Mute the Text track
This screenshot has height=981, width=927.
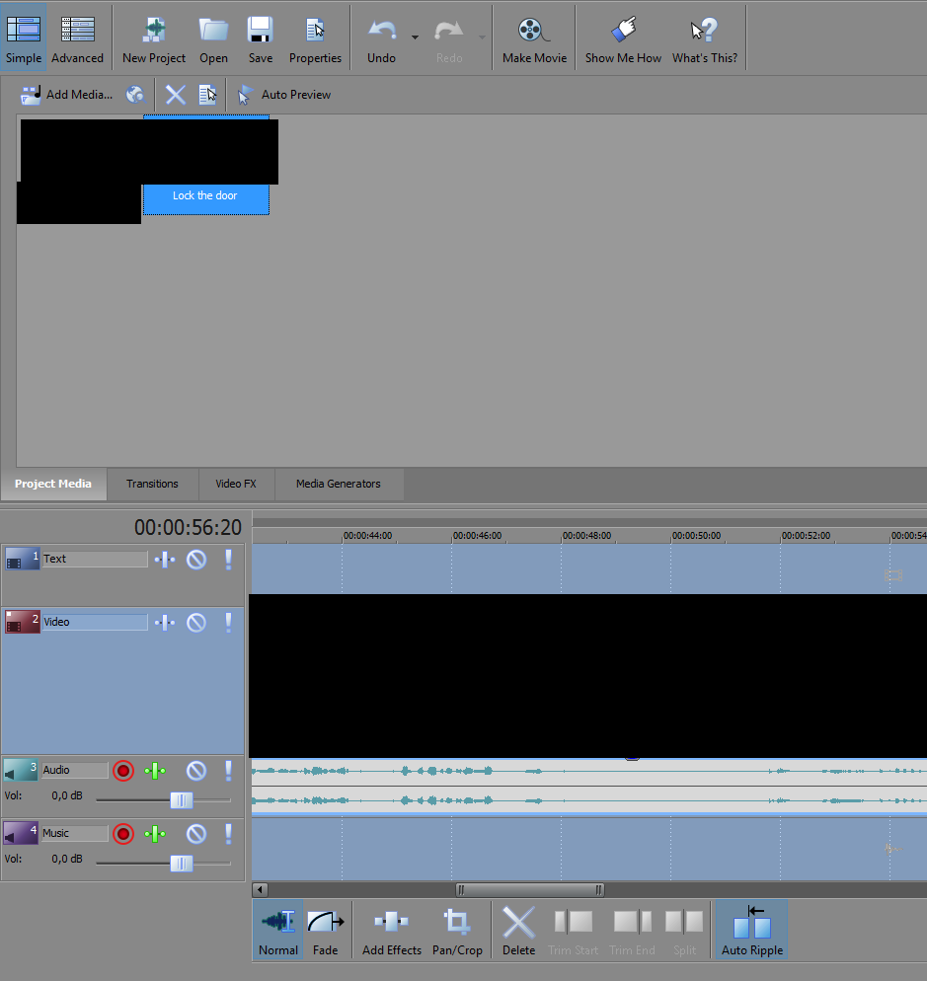[196, 560]
